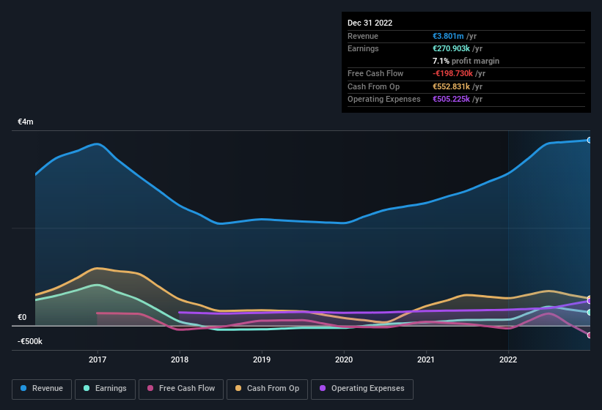Toggle the Earnings series legend button
This screenshot has width=602, height=410.
(x=105, y=389)
